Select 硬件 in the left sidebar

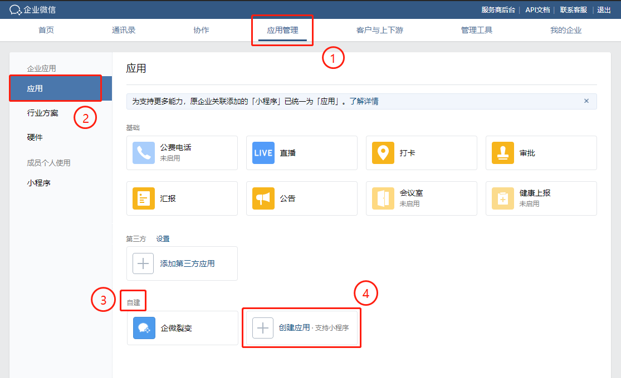click(35, 137)
